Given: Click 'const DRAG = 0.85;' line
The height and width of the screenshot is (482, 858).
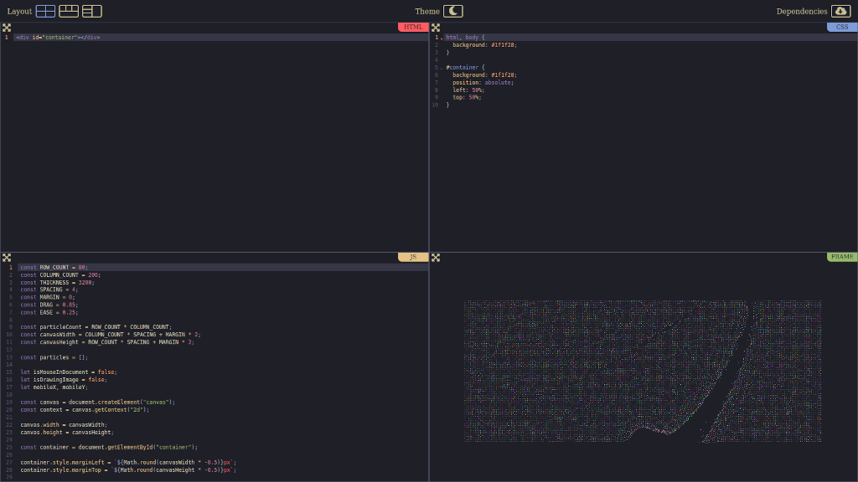Looking at the screenshot, I should (49, 305).
